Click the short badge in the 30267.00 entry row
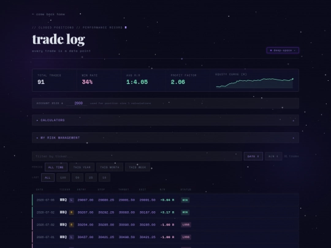This screenshot has width=331, height=248. (x=72, y=212)
